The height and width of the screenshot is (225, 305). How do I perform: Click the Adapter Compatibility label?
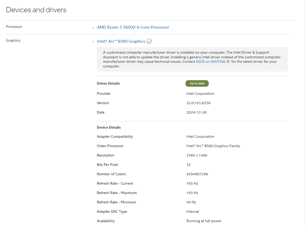(115, 137)
